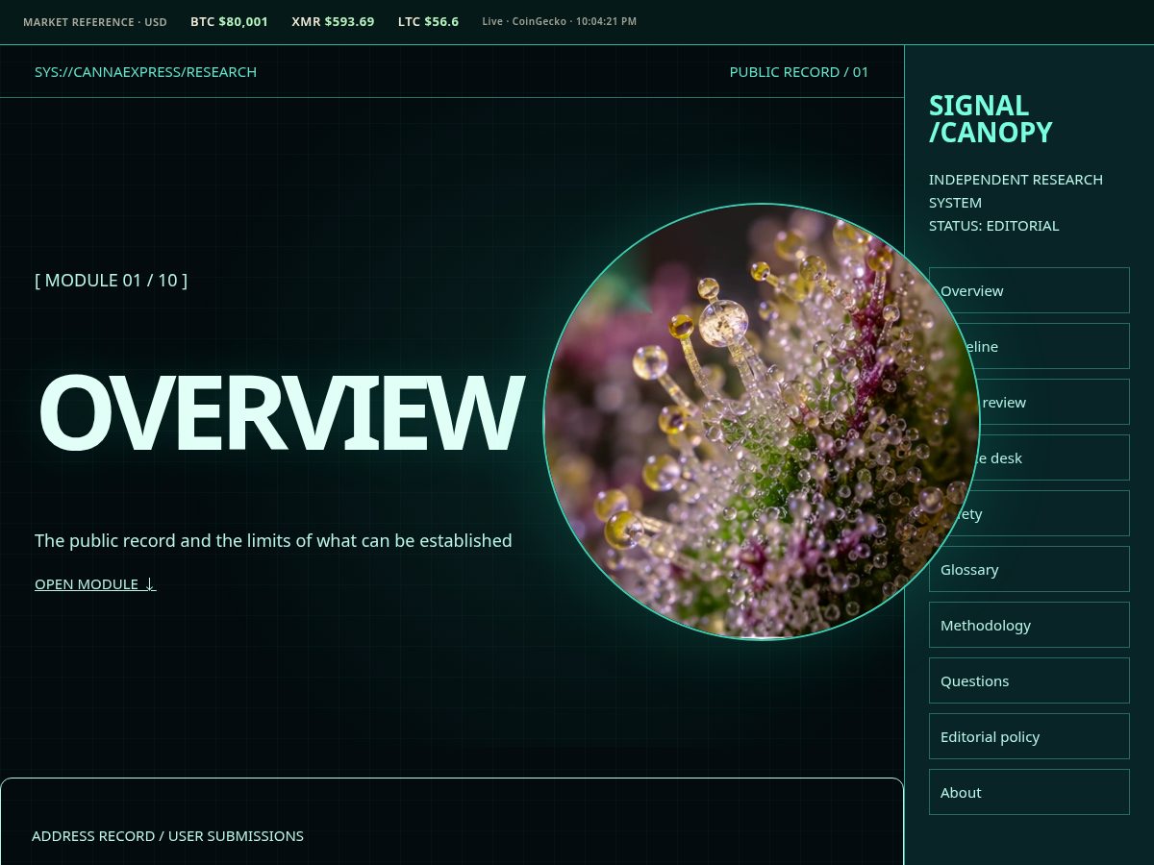Image resolution: width=1154 pixels, height=865 pixels.
Task: Click the MARKET REFERENCE · USD label
Action: point(95,22)
